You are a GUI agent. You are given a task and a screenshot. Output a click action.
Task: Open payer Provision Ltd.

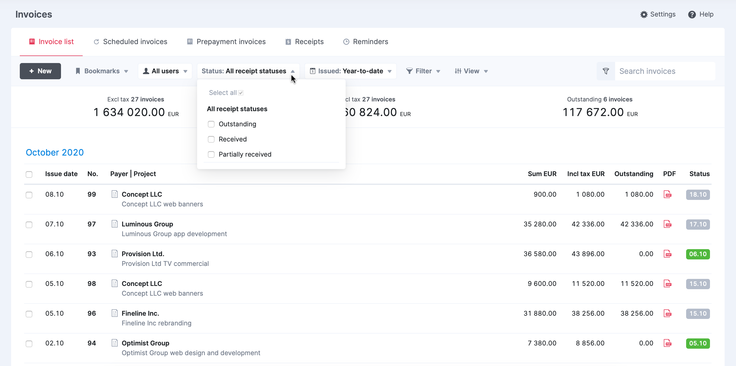pos(143,254)
